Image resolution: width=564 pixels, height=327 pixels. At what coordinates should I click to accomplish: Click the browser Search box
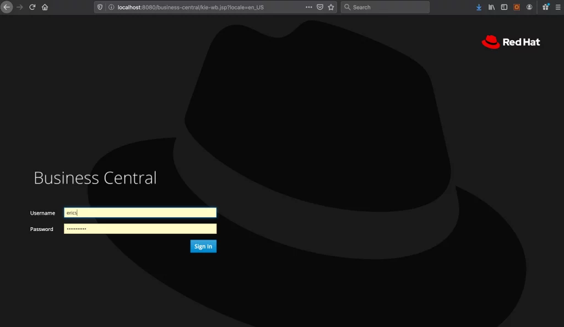click(x=385, y=7)
